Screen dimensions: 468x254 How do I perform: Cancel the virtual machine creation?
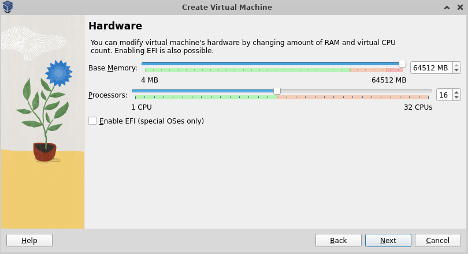point(437,240)
